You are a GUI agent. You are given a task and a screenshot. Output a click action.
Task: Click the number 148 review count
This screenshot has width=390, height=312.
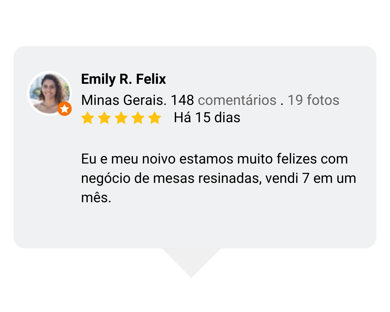pos(182,100)
